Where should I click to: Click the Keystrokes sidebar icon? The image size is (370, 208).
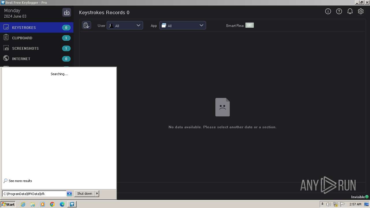6,27
